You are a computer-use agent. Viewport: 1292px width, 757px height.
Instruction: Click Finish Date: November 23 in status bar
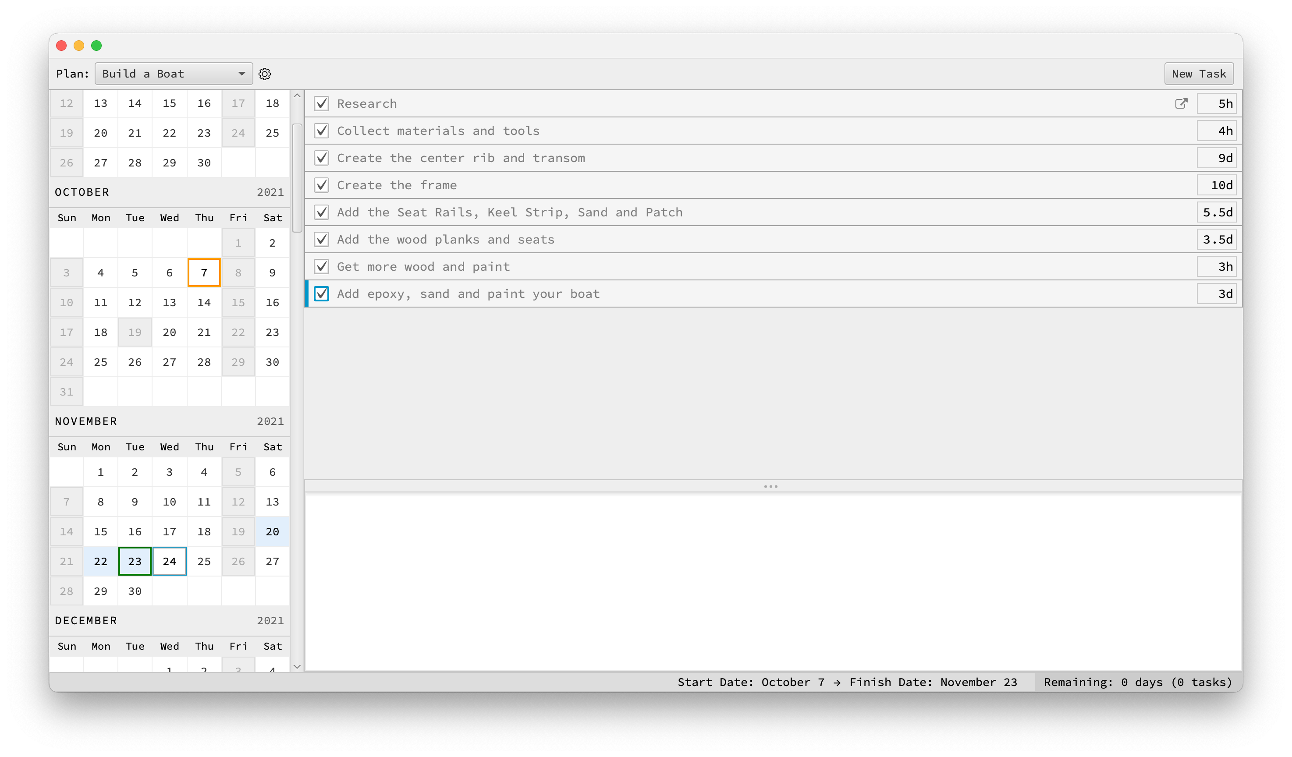coord(933,682)
